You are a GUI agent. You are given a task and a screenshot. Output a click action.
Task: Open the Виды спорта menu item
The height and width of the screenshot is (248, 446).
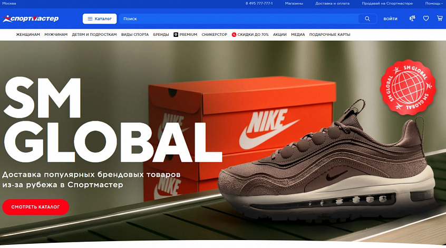135,35
